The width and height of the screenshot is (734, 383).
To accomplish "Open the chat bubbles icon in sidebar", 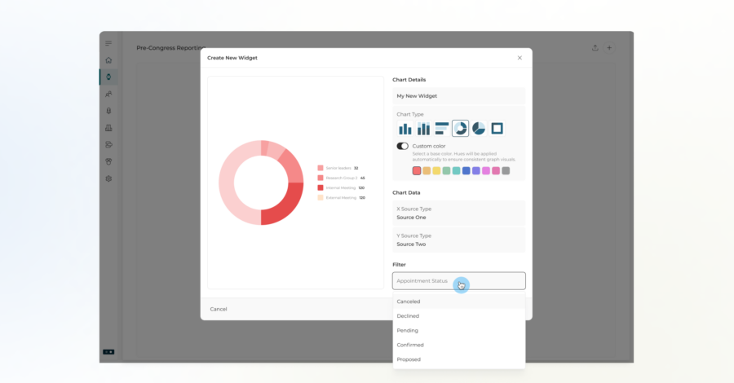I will coord(108,144).
